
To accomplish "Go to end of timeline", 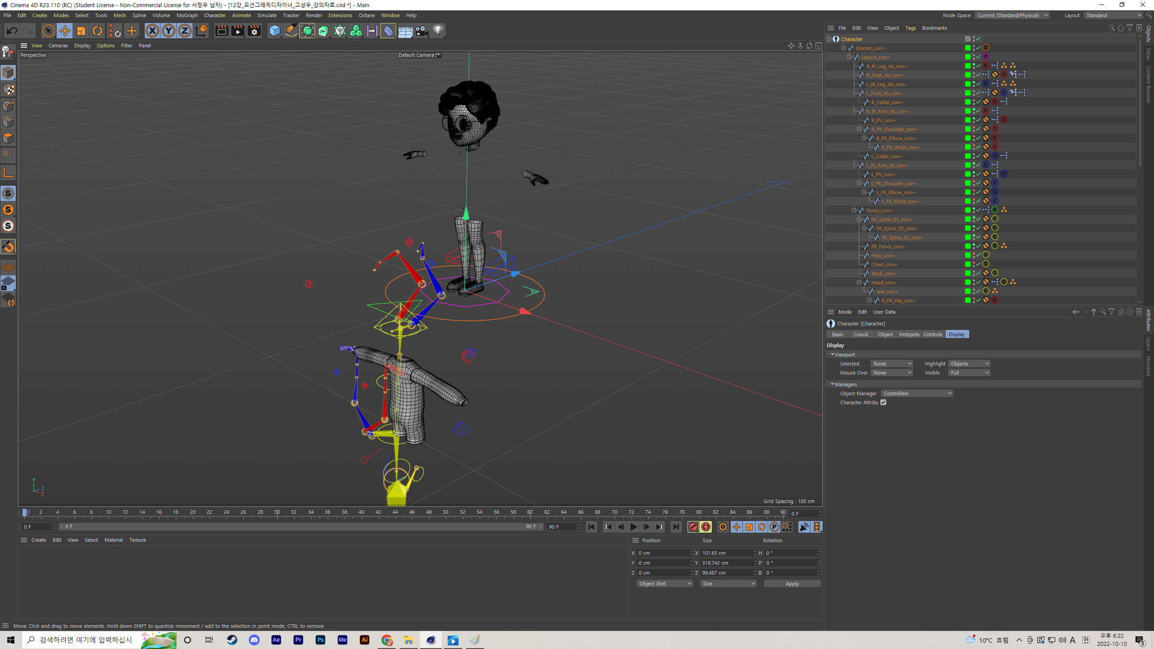I will pos(676,526).
